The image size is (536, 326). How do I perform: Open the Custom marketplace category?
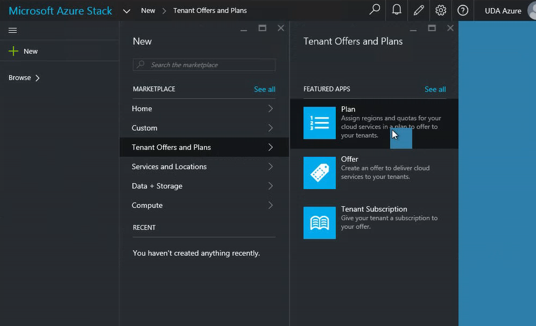[145, 128]
